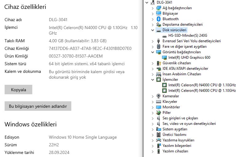Viewport: 241px width, 157px height.
Task: Click the Sistem aygıtları icon
Action: click(x=159, y=129)
